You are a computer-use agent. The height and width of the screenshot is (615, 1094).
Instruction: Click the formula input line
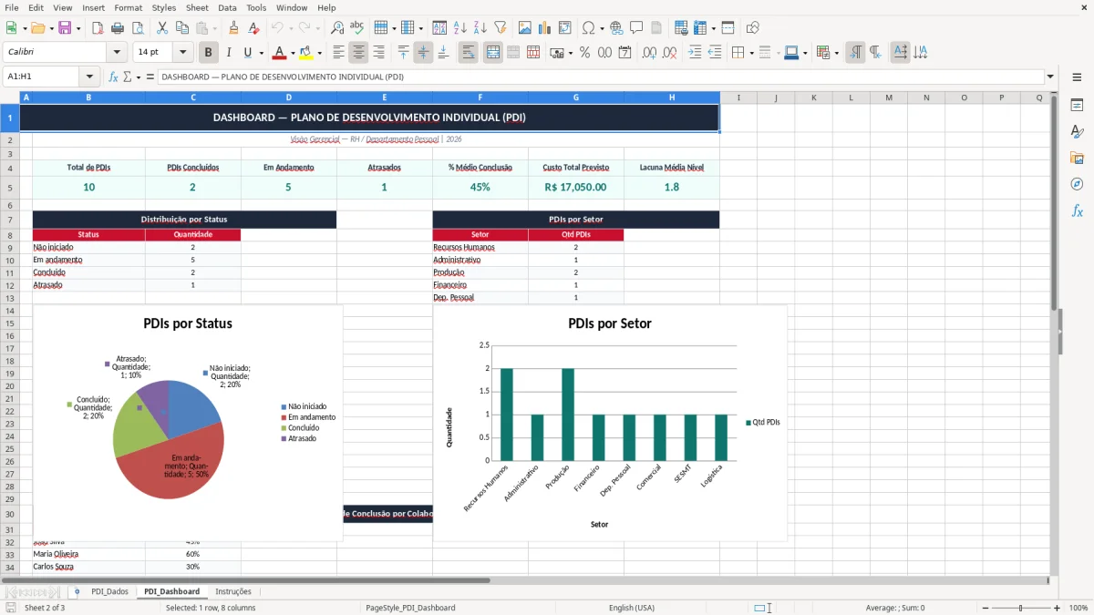pyautogui.click(x=600, y=77)
